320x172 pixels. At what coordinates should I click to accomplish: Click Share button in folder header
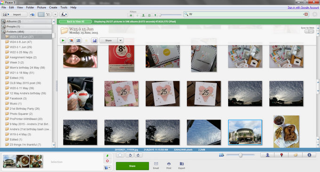(108, 40)
